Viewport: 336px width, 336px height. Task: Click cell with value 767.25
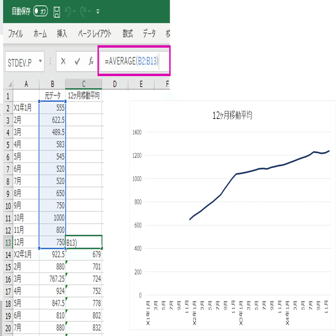(52, 279)
